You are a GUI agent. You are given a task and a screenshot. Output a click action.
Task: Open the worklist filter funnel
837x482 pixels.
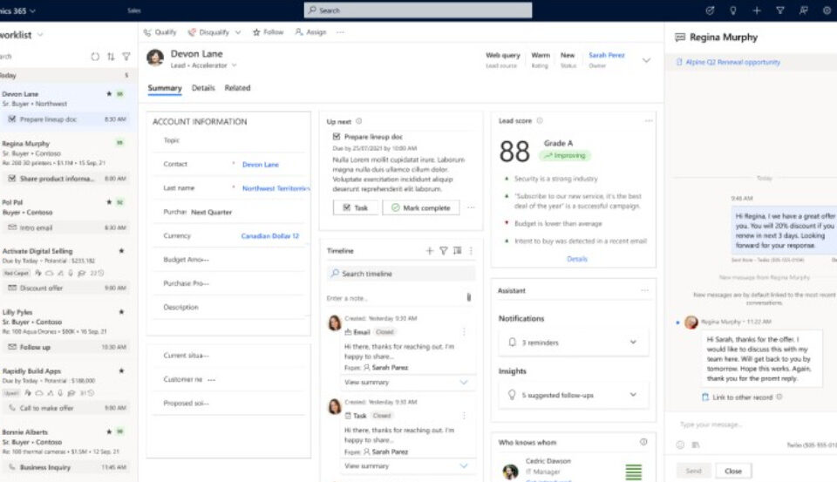point(126,57)
